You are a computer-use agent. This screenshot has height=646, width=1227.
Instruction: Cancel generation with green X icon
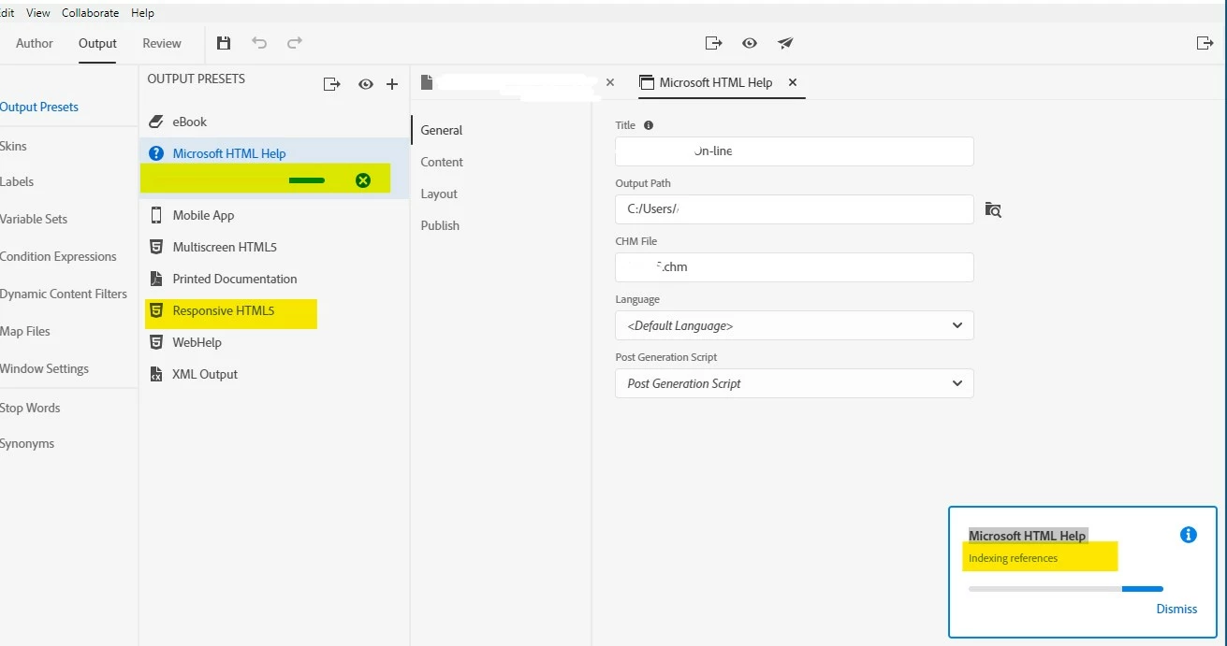tap(363, 180)
